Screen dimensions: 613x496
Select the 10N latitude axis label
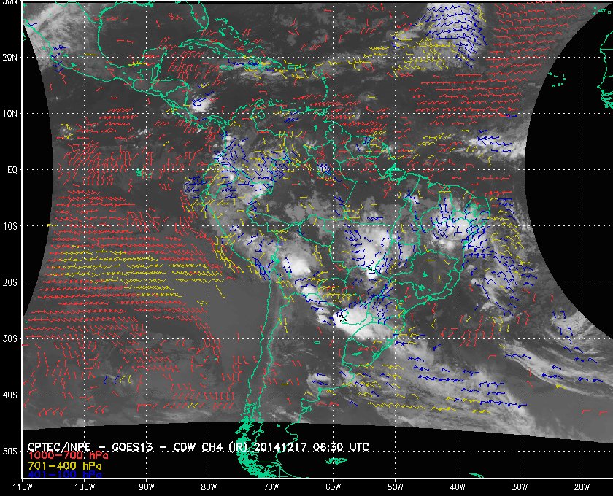tap(9, 114)
